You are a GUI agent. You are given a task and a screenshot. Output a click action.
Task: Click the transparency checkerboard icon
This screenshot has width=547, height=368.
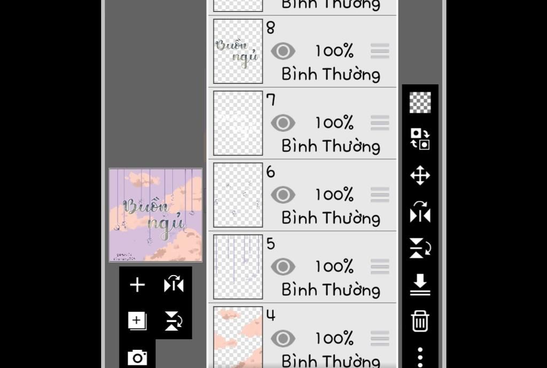coord(420,103)
